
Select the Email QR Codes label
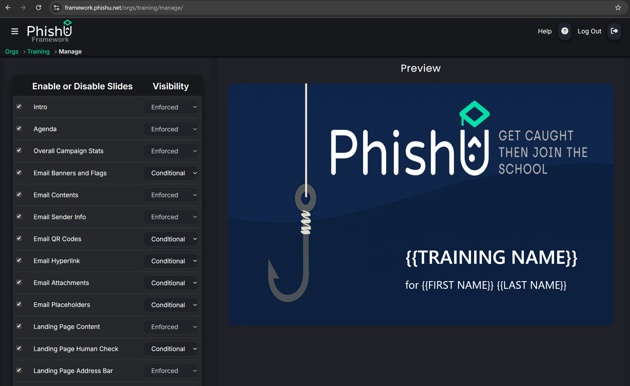[57, 239]
